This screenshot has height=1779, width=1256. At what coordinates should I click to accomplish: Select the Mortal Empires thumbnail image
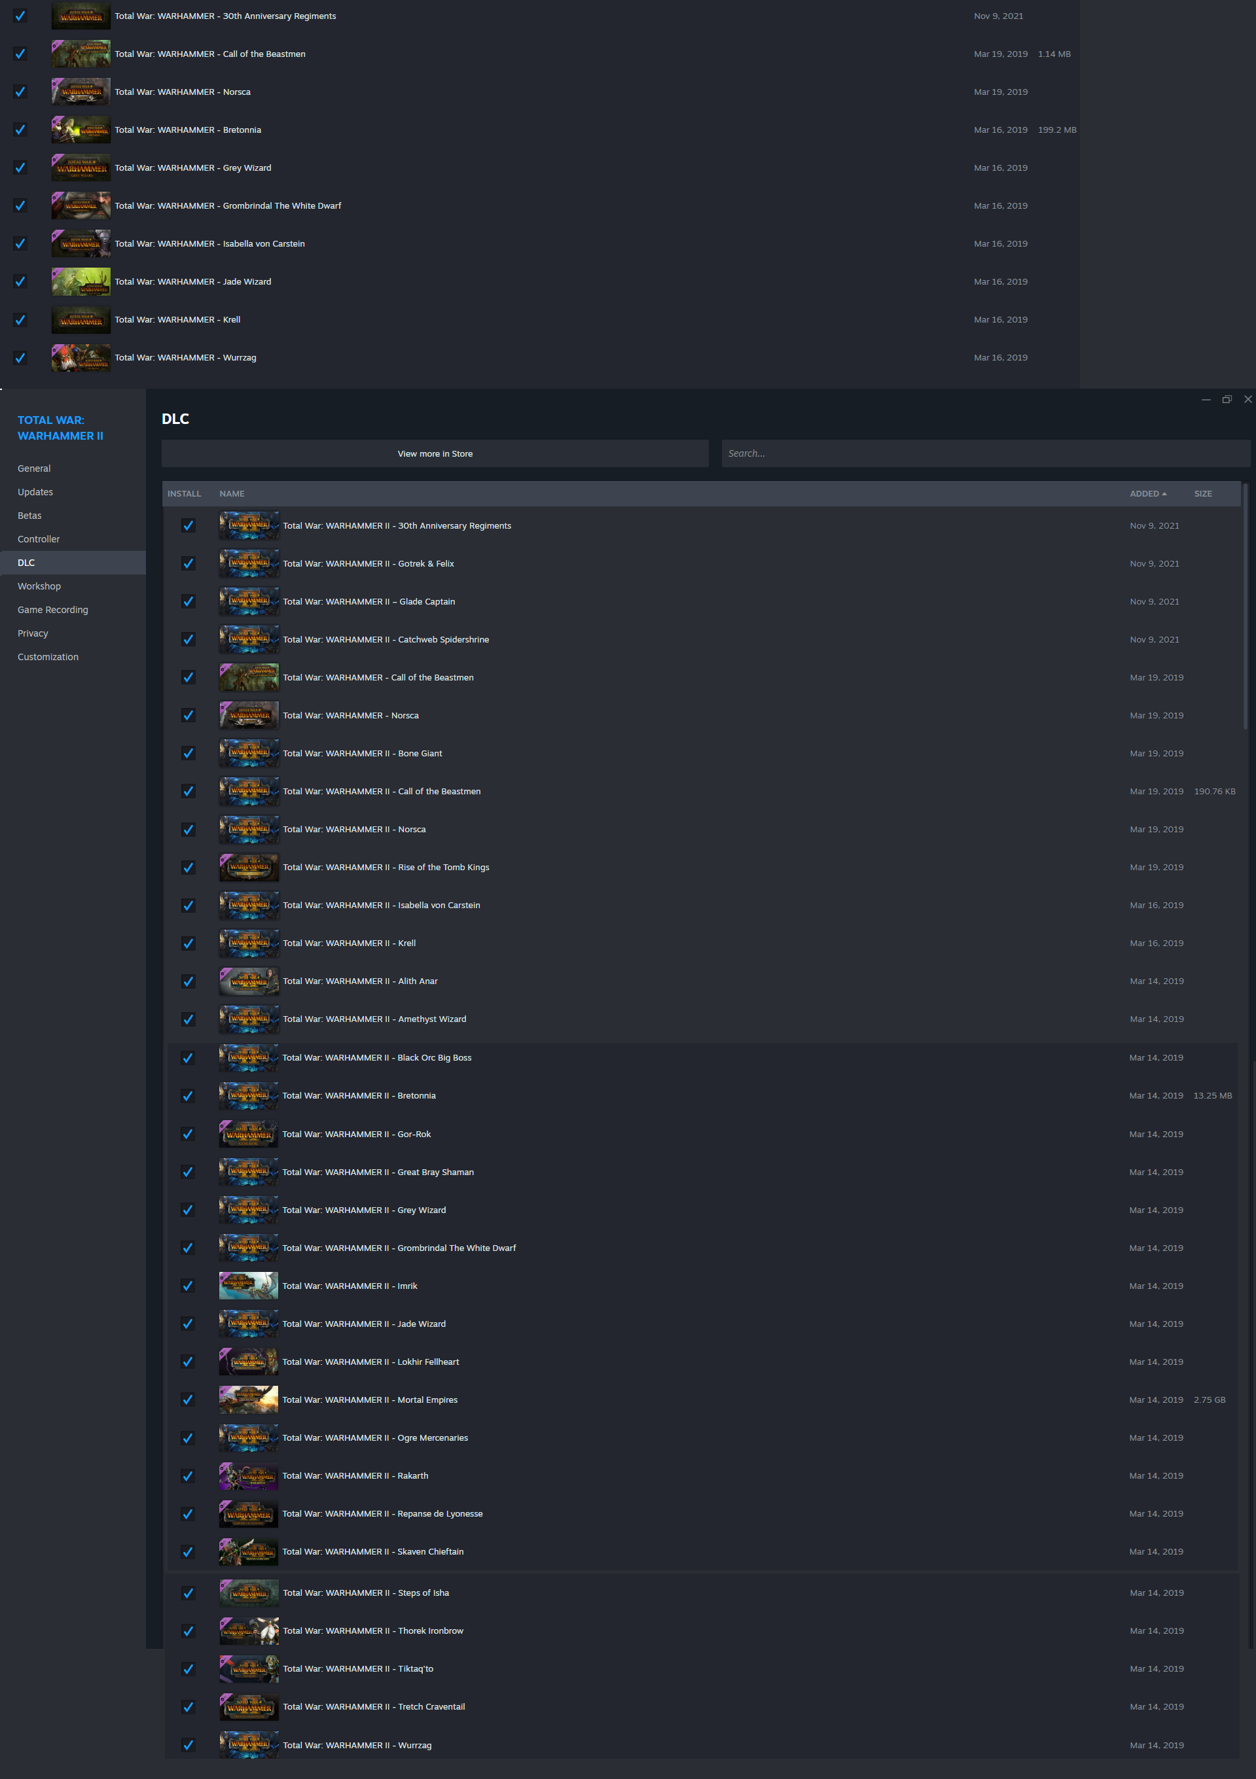pos(249,1400)
